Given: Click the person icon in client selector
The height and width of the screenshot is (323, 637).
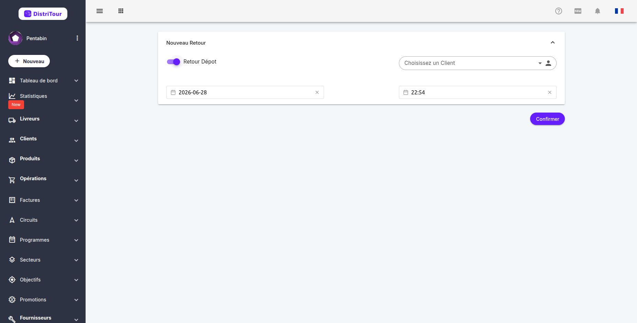Looking at the screenshot, I should tap(548, 63).
